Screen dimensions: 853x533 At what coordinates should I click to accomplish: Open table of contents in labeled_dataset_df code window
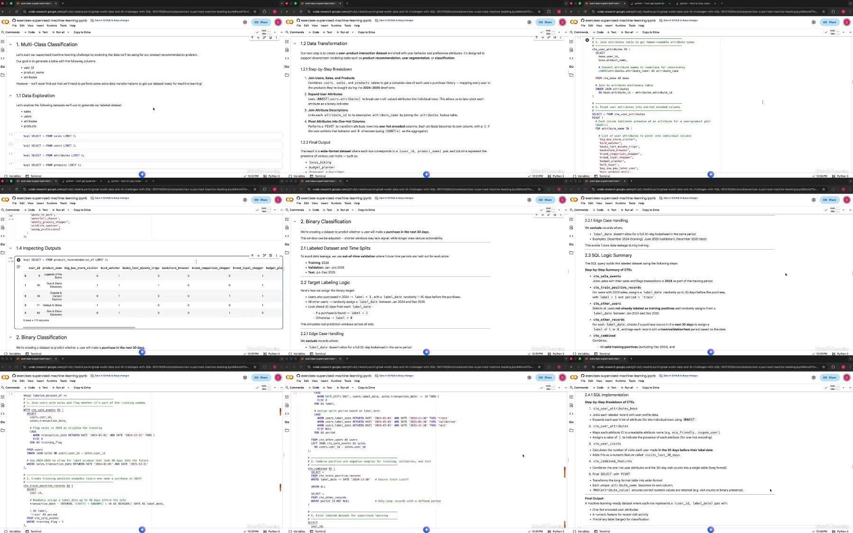[x=3, y=397]
